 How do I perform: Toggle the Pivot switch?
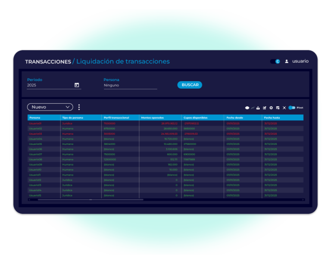[x=292, y=108]
